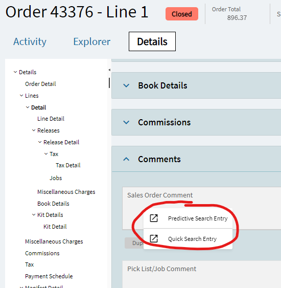The width and height of the screenshot is (281, 288).
Task: Select Tax Detail in the tree
Action: pyautogui.click(x=68, y=165)
